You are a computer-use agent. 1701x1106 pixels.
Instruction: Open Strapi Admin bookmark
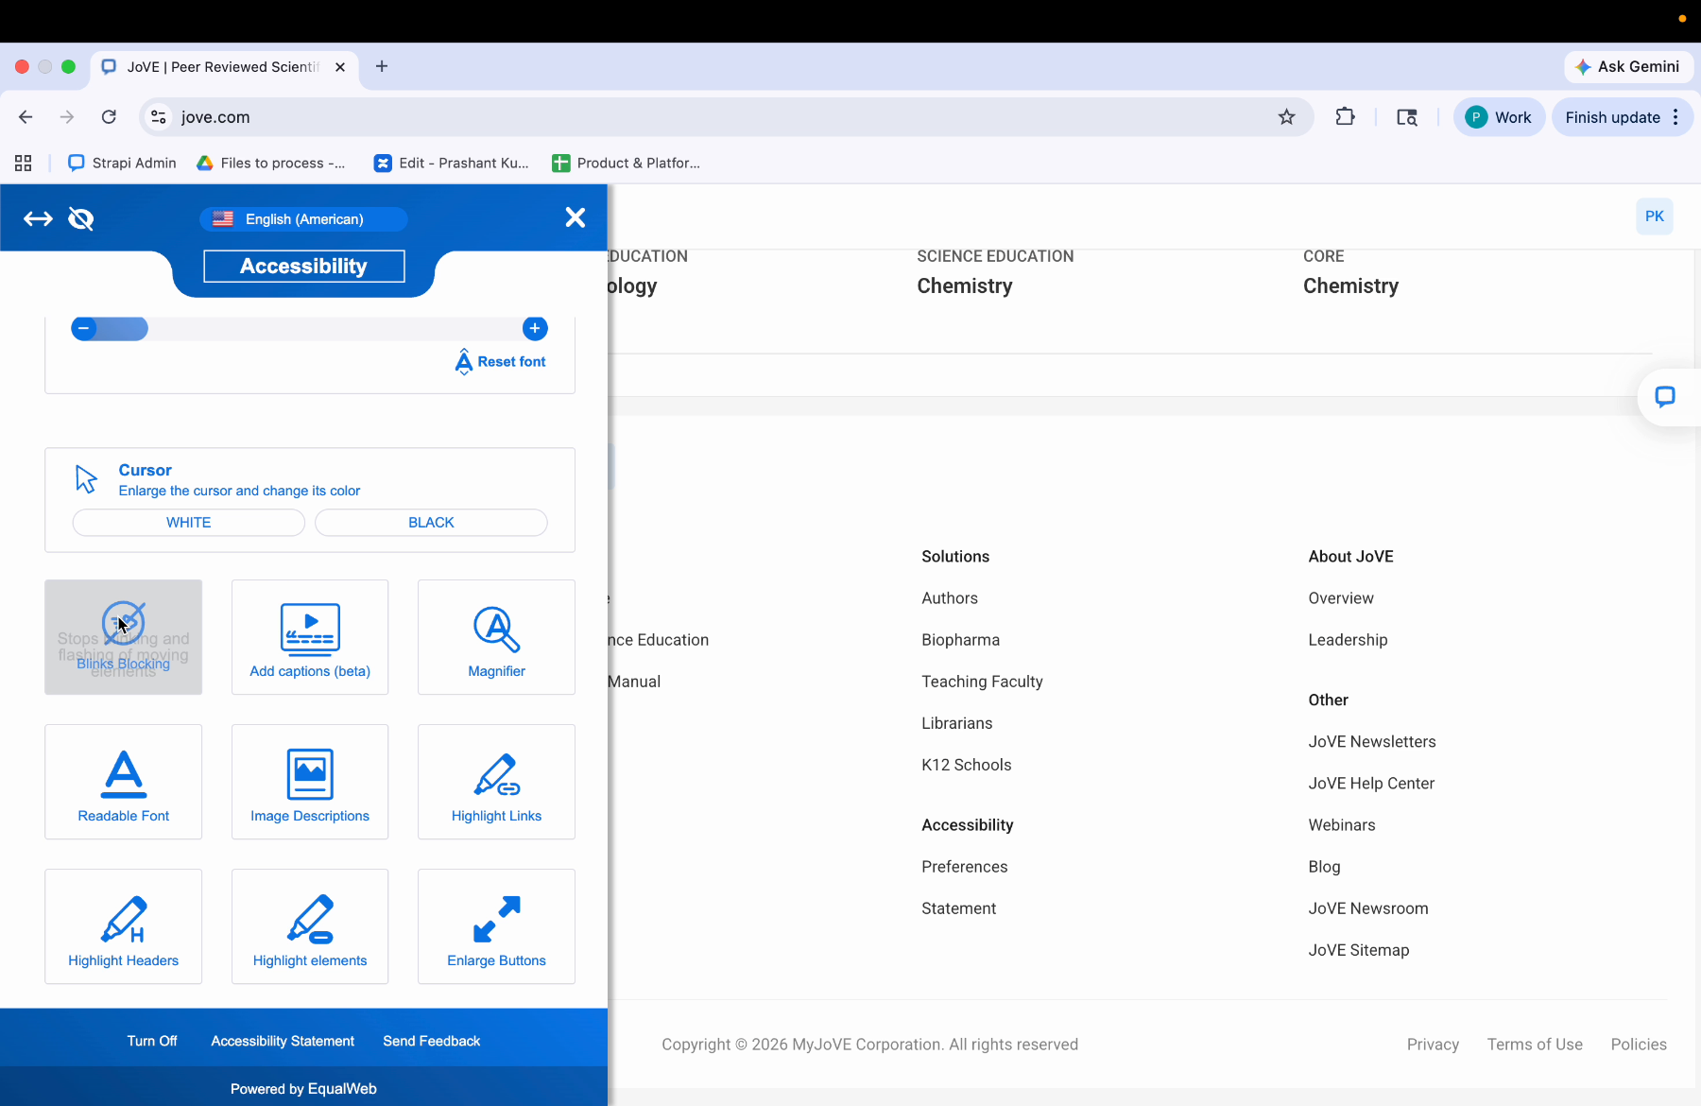click(122, 163)
